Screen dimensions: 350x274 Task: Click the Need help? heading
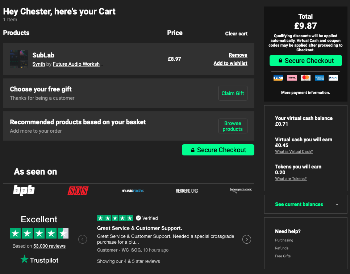click(288, 231)
